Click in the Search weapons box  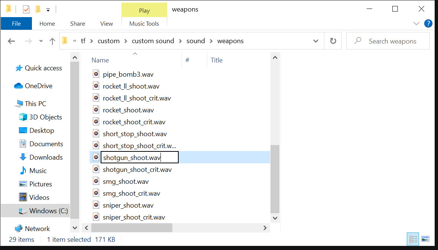[392, 41]
